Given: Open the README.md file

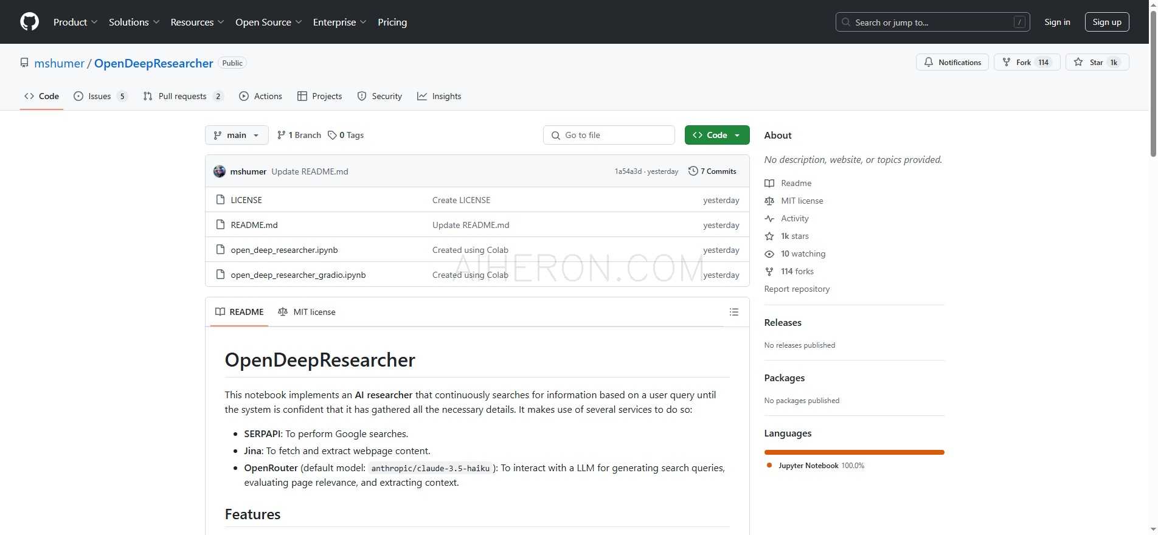Looking at the screenshot, I should (x=254, y=225).
